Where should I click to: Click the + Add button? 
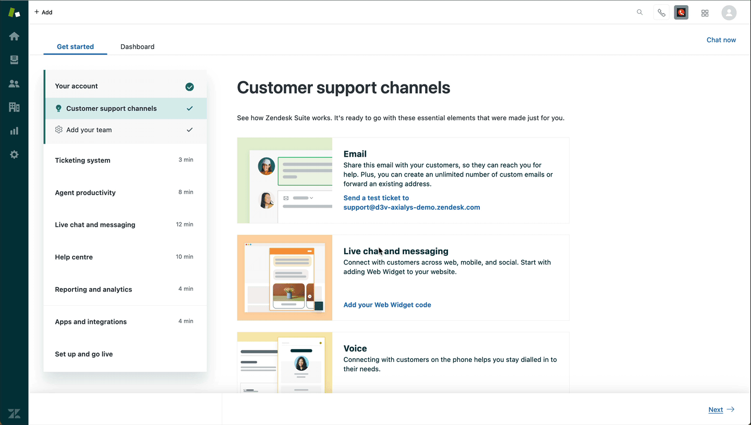43,12
